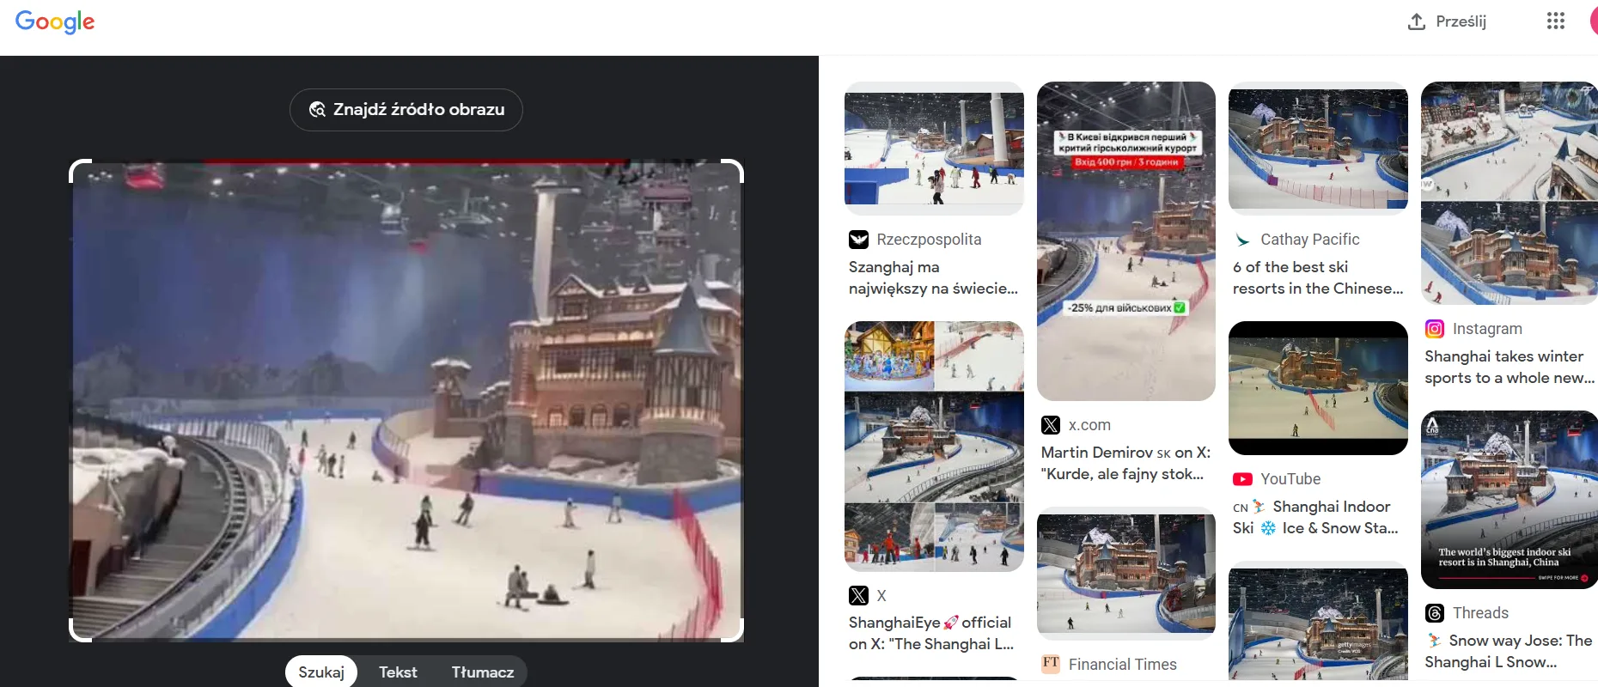Click the Google logo
1598x687 pixels.
pyautogui.click(x=55, y=21)
